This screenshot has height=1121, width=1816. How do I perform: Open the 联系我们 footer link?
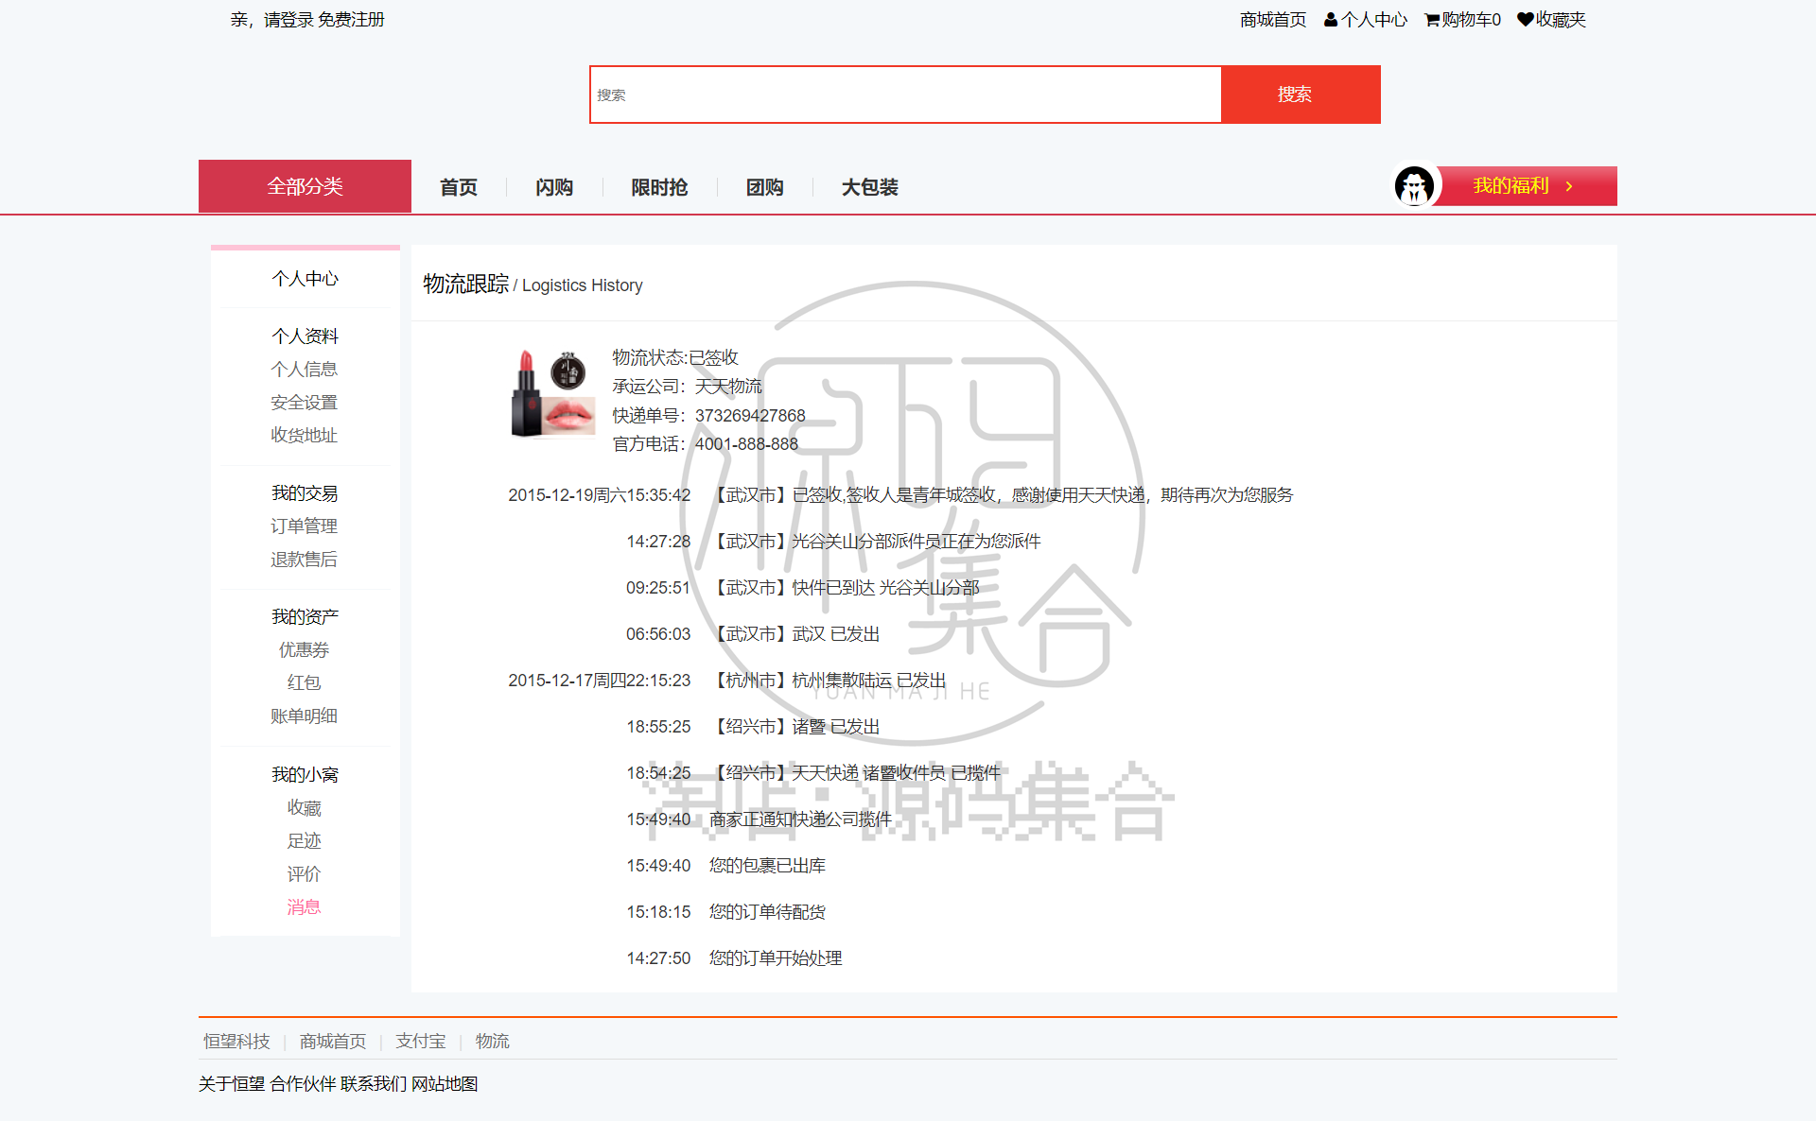click(374, 1084)
